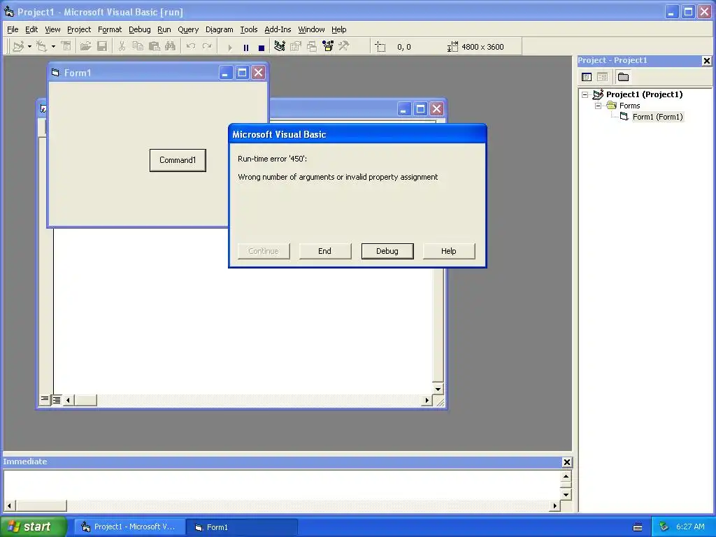
Task: Click the Add Form toolbar icon
Action: (x=41, y=47)
